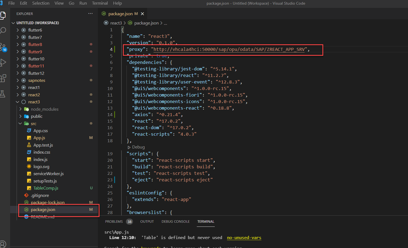The width and height of the screenshot is (408, 248).
Task: Select flutter8 folder in the explorer
Action: pyautogui.click(x=54, y=44)
